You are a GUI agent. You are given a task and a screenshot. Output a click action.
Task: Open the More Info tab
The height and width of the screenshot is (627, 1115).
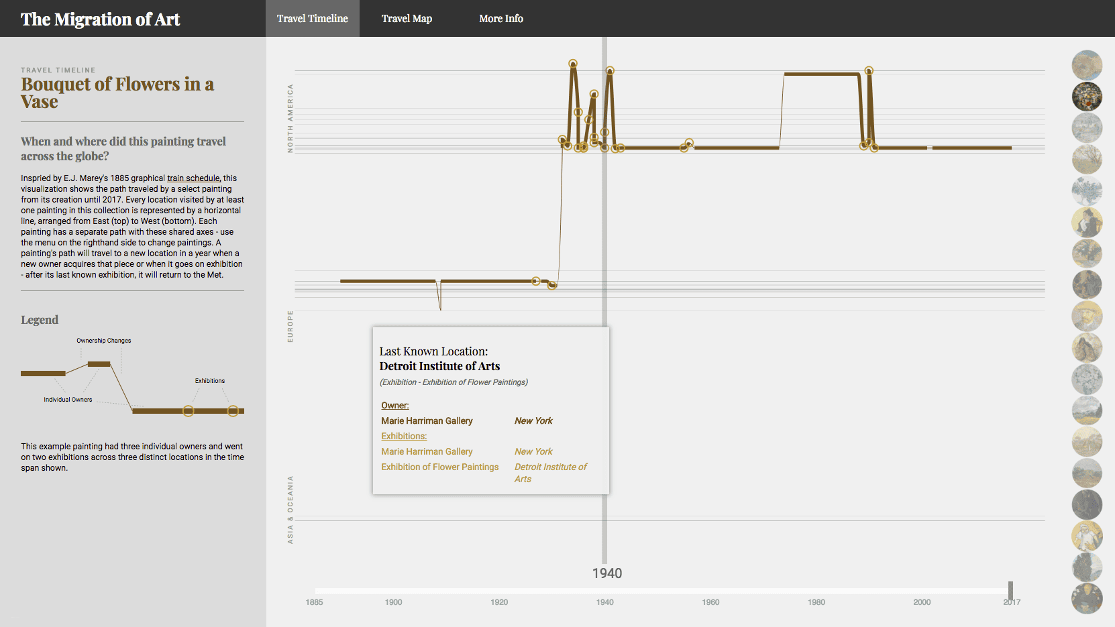[x=500, y=19]
